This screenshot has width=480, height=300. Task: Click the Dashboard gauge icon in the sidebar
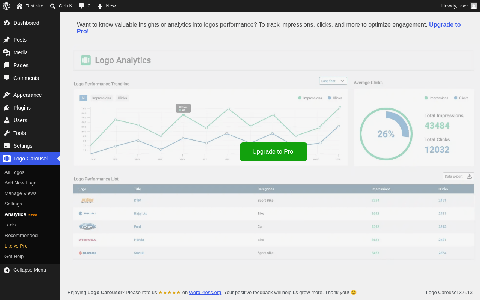(7, 23)
